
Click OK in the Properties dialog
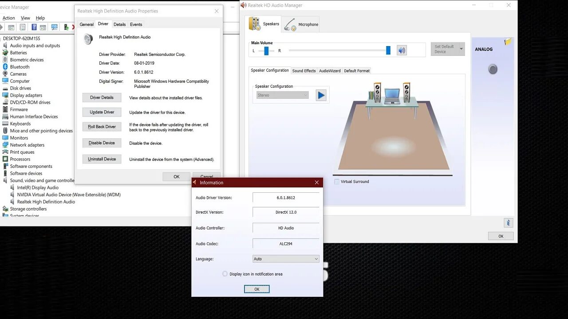tap(176, 177)
